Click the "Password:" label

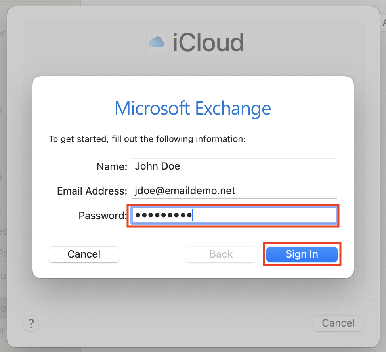(103, 216)
